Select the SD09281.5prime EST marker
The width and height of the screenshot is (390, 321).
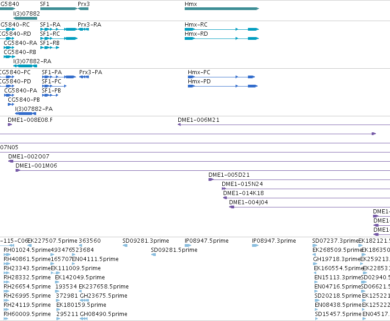tap(154, 255)
